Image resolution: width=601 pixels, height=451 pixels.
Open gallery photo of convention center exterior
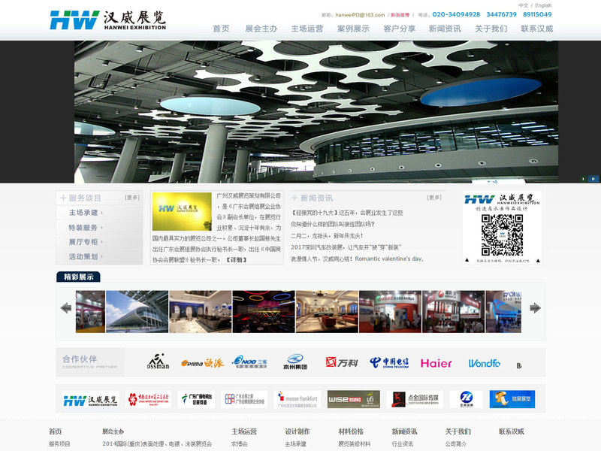pos(137,311)
